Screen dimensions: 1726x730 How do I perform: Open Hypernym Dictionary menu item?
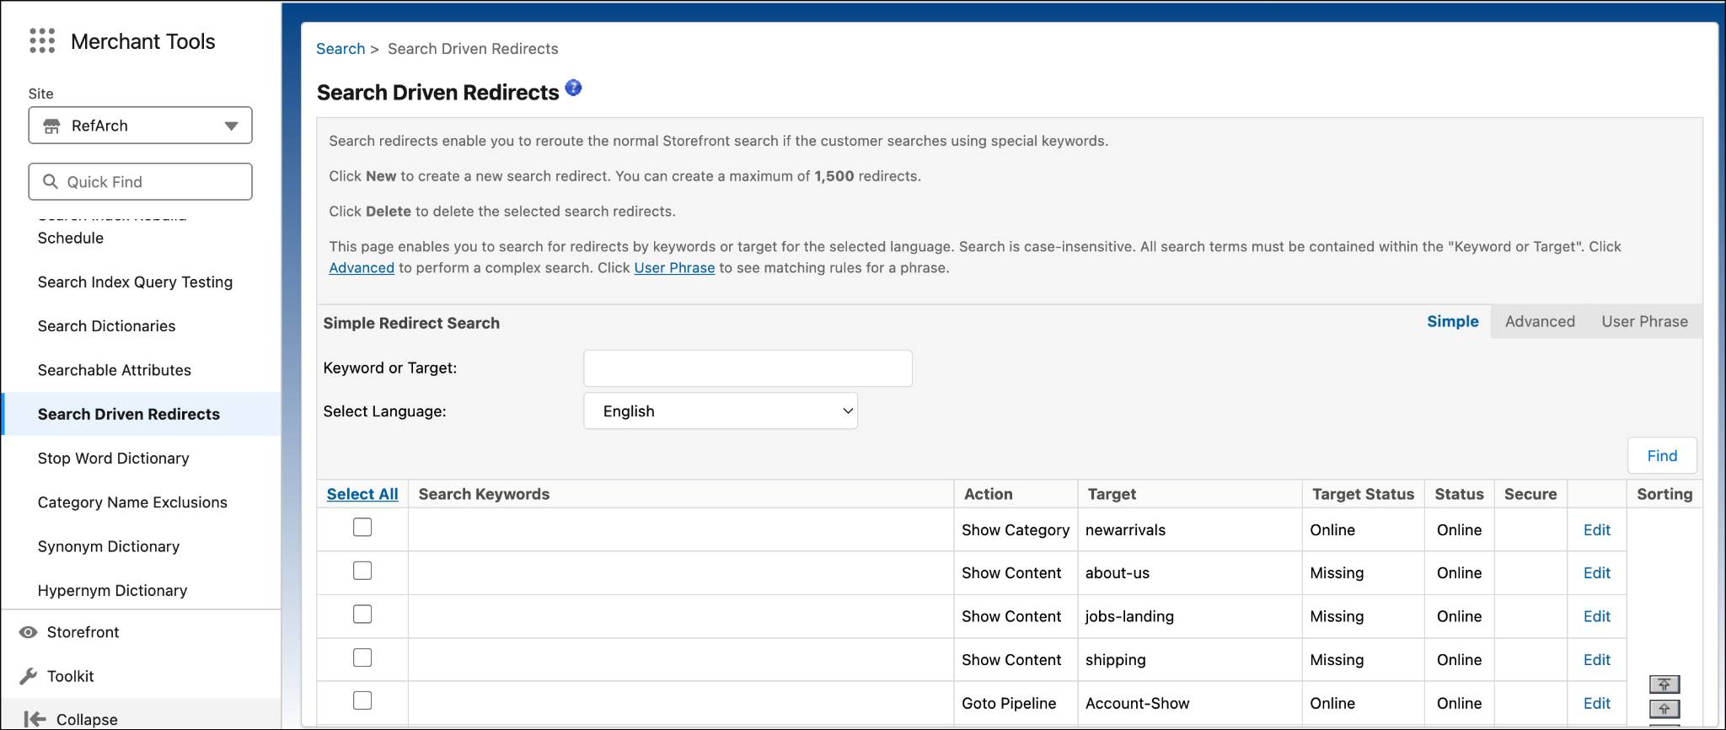click(112, 590)
